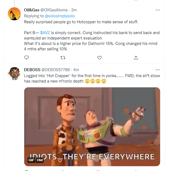The image size is (173, 171).
Task: Like the Oil&Gas tweet
Action: click(99, 57)
